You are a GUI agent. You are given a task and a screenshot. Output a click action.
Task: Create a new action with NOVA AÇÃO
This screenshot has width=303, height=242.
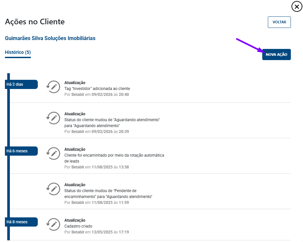click(276, 55)
